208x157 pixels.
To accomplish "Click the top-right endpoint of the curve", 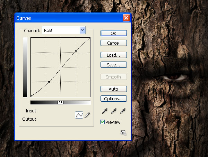I will (x=89, y=38).
